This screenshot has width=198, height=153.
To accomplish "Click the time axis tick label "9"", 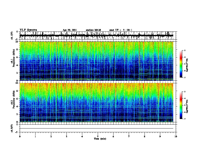I will [160, 136].
